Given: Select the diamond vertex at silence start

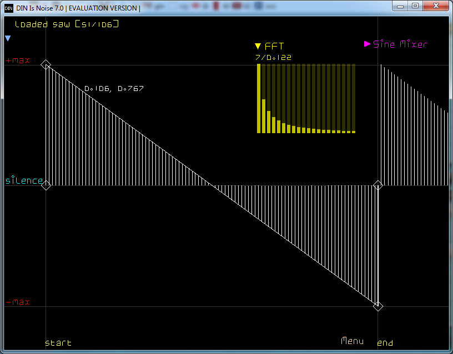Looking at the screenshot, I should pos(46,185).
